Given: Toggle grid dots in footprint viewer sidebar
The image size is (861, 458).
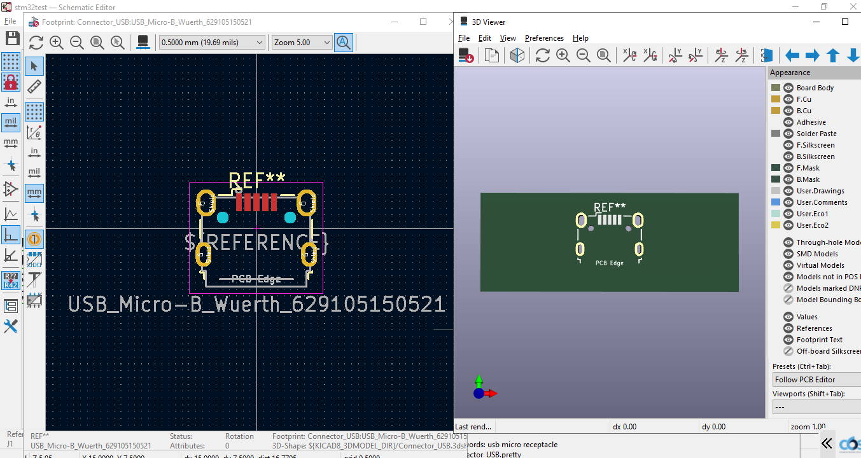Looking at the screenshot, I should tap(34, 112).
